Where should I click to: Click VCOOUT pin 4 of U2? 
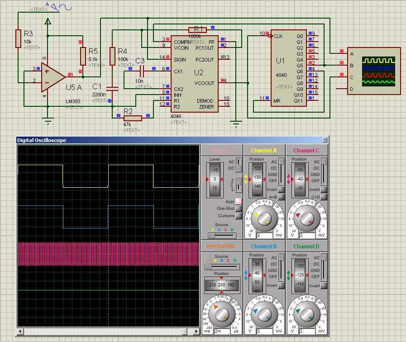[224, 83]
